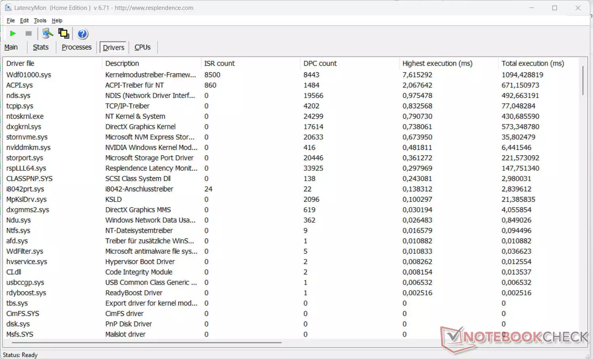Select the CI.dll row
593x359 pixels.
point(291,272)
